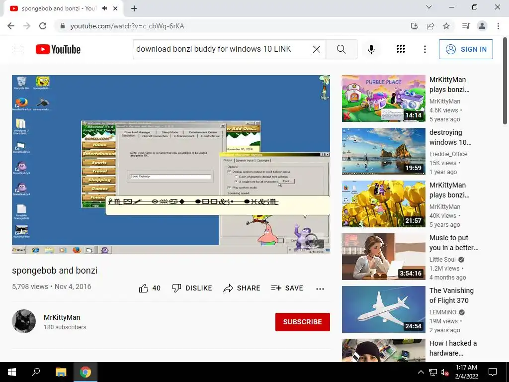View site security lock information

tap(63, 26)
